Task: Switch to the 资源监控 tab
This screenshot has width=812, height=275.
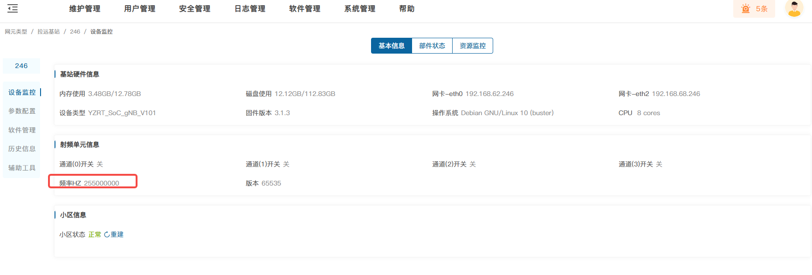Action: (x=472, y=46)
